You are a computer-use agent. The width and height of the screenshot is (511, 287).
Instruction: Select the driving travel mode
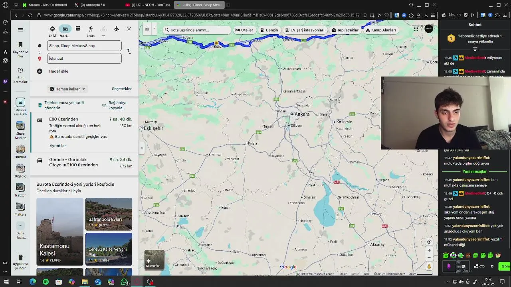click(x=65, y=29)
